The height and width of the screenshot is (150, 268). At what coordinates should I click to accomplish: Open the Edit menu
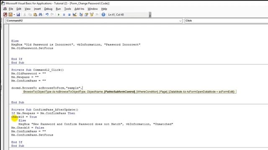click(x=19, y=9)
